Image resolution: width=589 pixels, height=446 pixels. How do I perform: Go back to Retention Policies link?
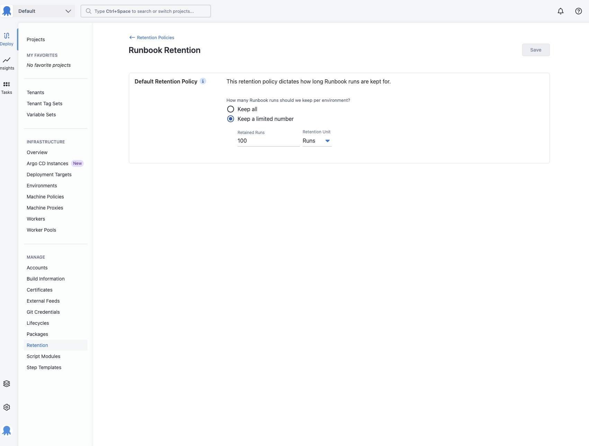tap(155, 37)
